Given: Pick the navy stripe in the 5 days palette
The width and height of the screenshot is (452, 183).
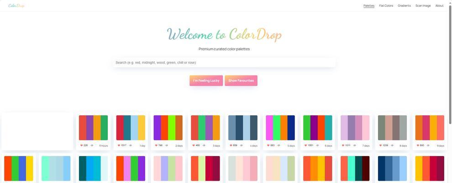Looking at the screenshot, I should 291,128.
